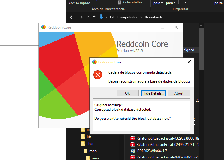The width and height of the screenshot is (224, 160).
Task: Click the lib folder icon
Action: [83, 137]
